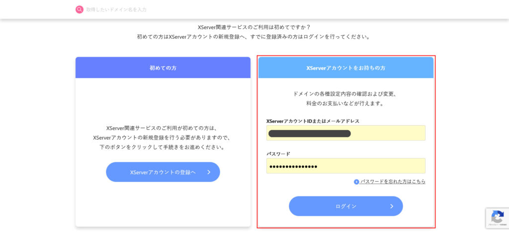The height and width of the screenshot is (233, 509).
Task: Open パスワードを忘れた方はこちら link
Action: pos(393,182)
